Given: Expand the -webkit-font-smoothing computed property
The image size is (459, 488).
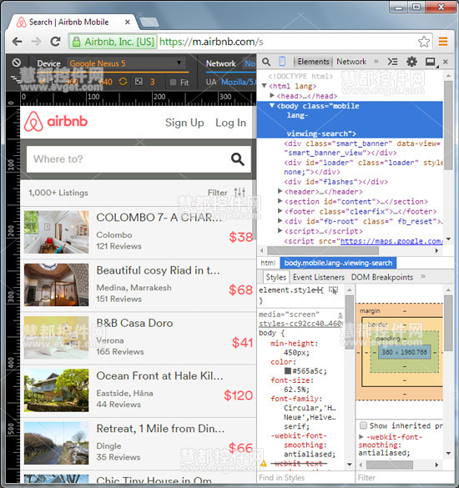Looking at the screenshot, I should pyautogui.click(x=361, y=436).
